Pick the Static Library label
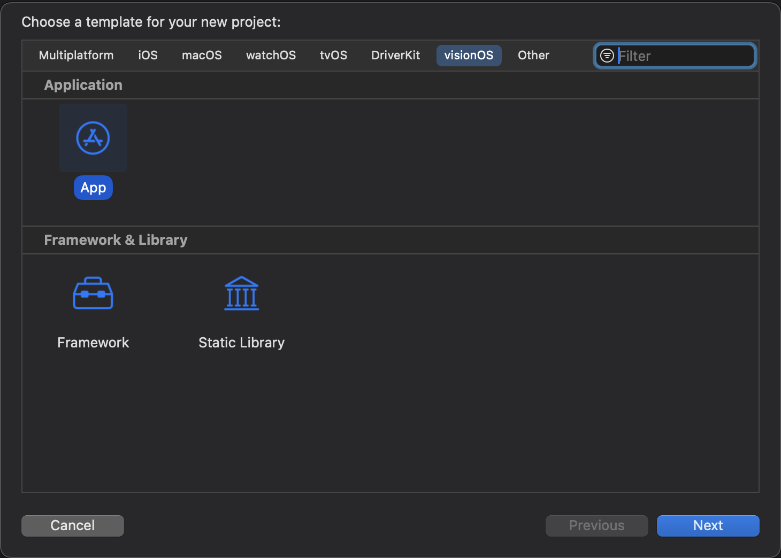This screenshot has width=781, height=558. [241, 343]
